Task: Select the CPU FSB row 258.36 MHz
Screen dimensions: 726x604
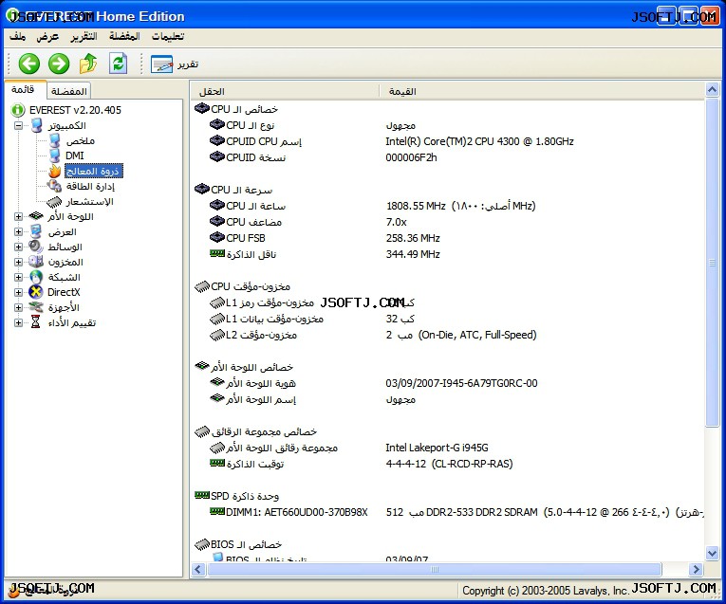Action: (x=448, y=238)
